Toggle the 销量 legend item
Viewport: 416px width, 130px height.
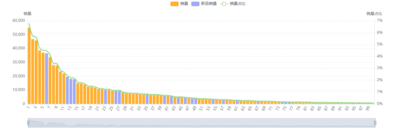pyautogui.click(x=179, y=4)
